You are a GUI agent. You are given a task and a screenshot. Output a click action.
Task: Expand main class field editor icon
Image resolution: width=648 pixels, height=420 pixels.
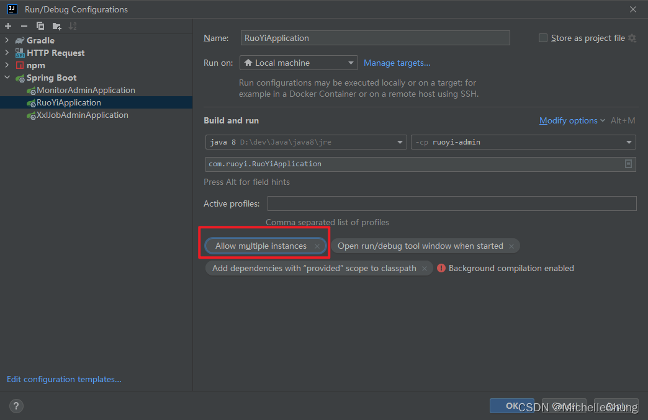628,164
